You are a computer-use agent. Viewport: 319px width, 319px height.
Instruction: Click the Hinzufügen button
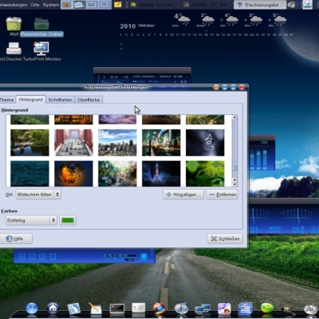pos(183,195)
